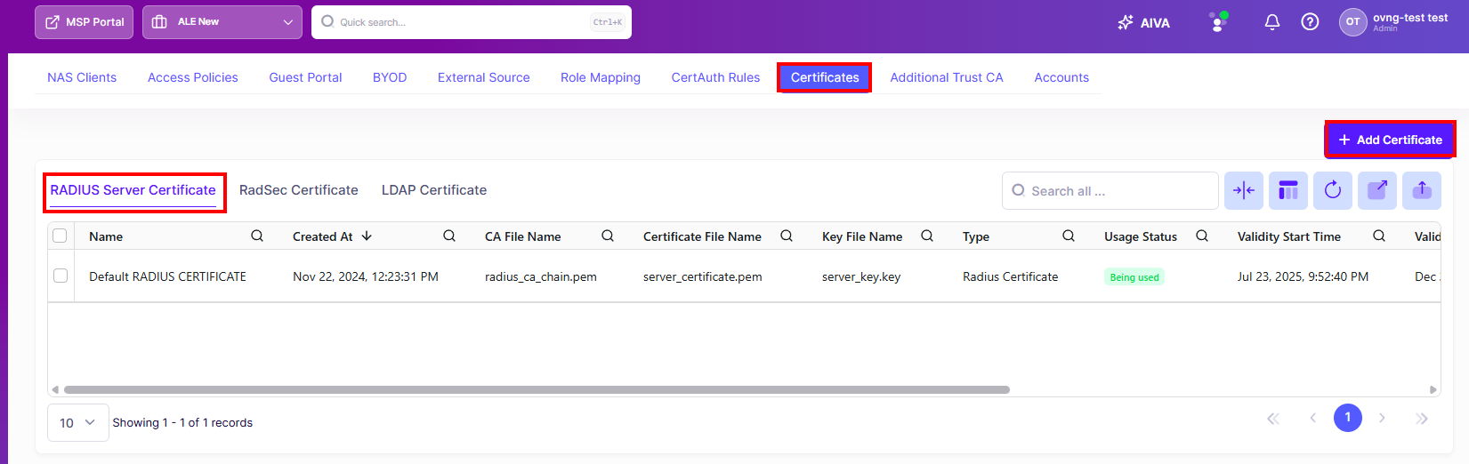Search icon in Usage Status column
The image size is (1469, 464).
tap(1202, 236)
